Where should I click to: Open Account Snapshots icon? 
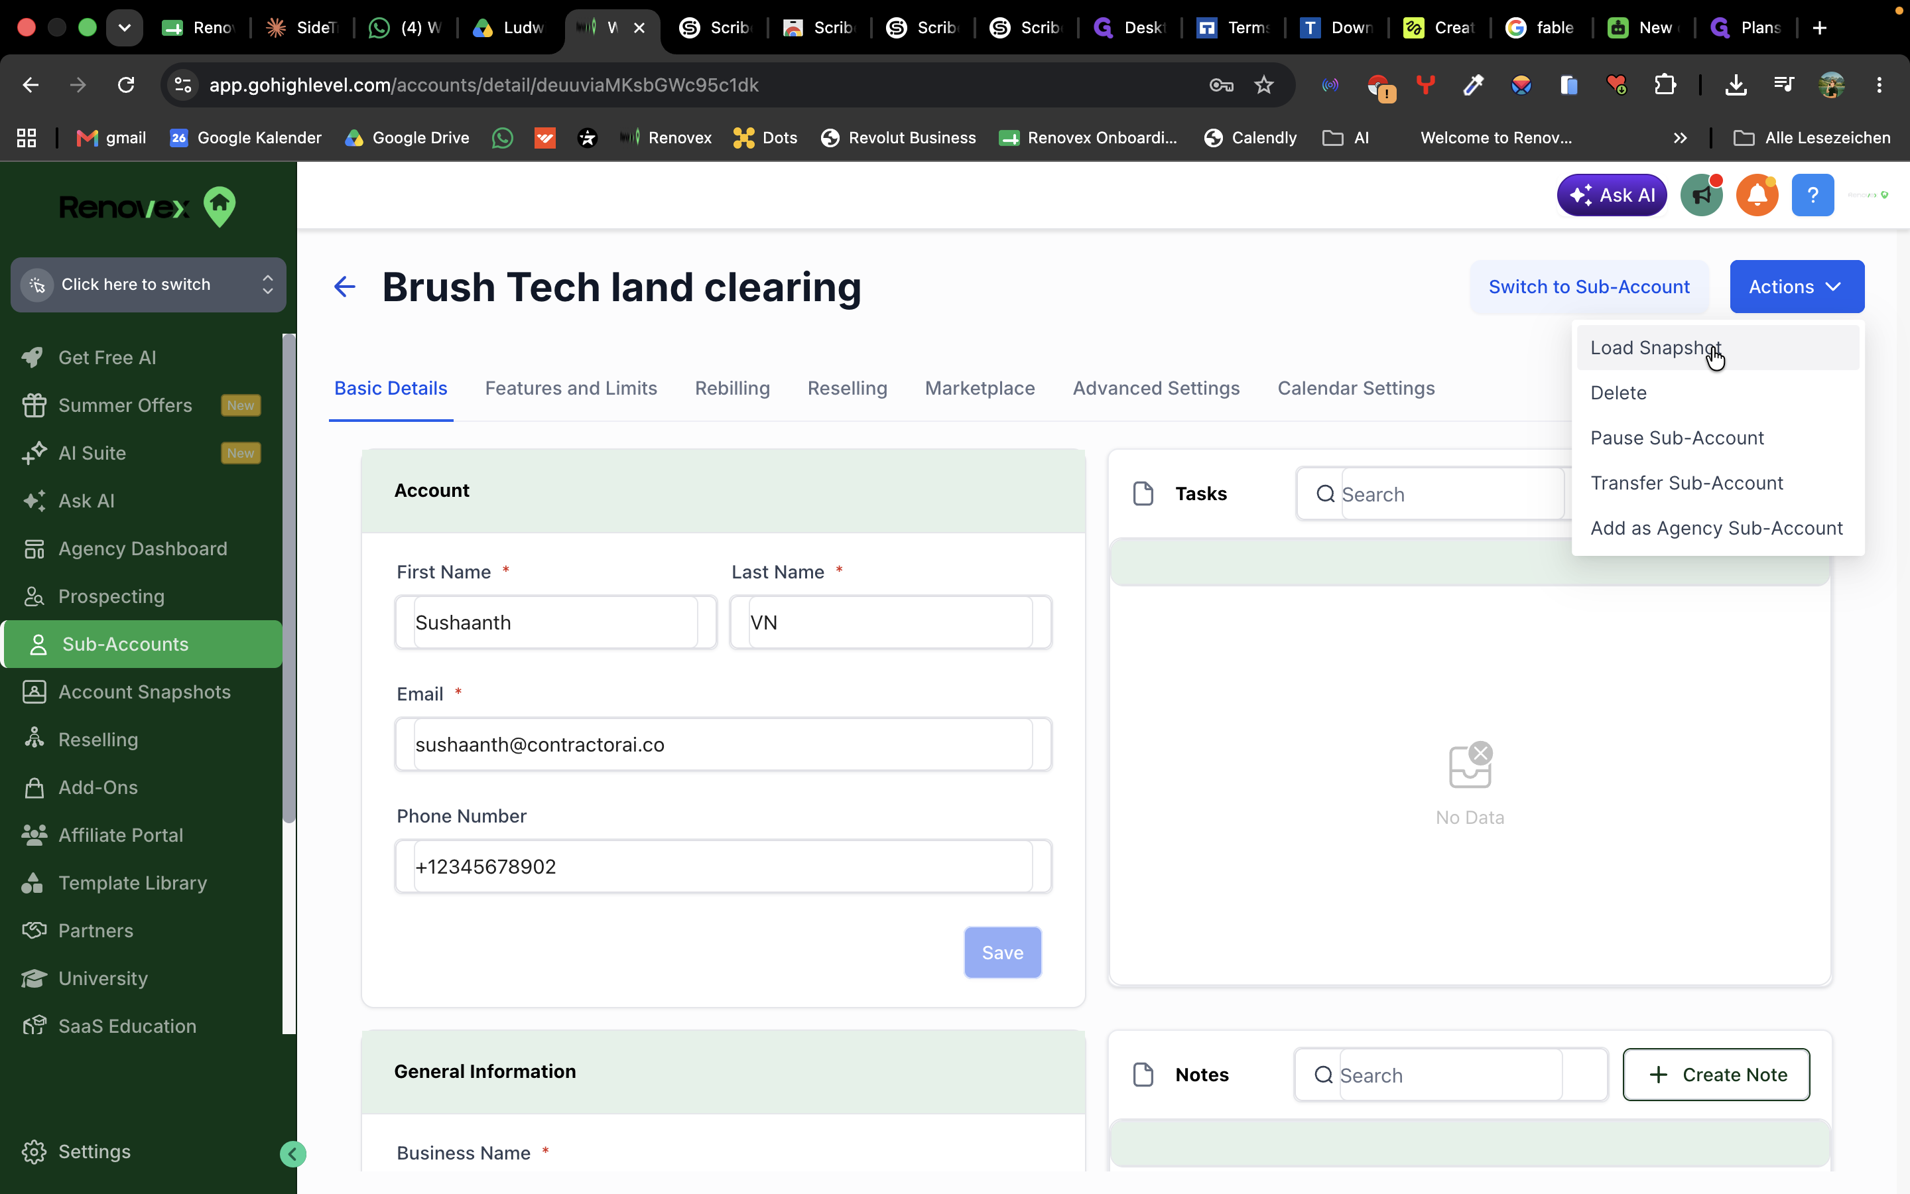[x=33, y=692]
